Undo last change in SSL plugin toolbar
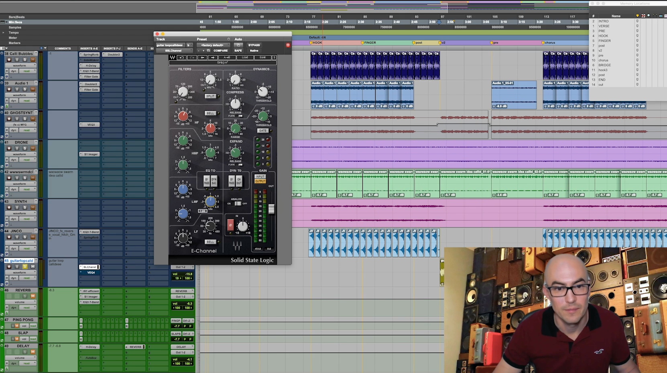The image size is (667, 373). tap(182, 57)
